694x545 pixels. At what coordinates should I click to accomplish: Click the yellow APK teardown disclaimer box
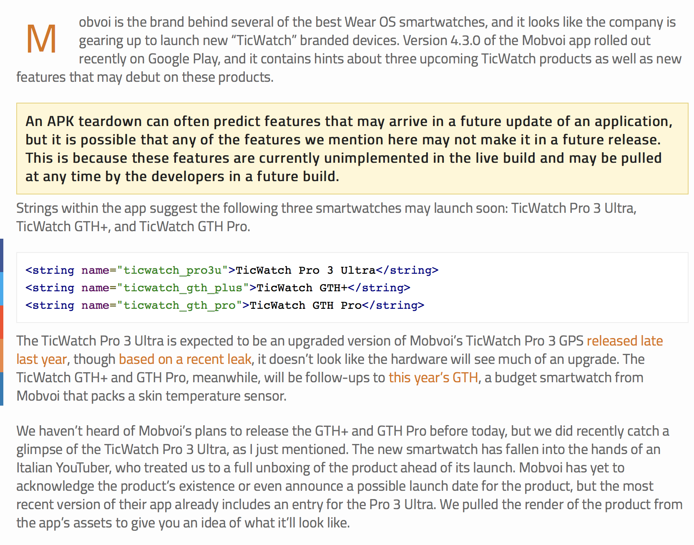[x=352, y=149]
